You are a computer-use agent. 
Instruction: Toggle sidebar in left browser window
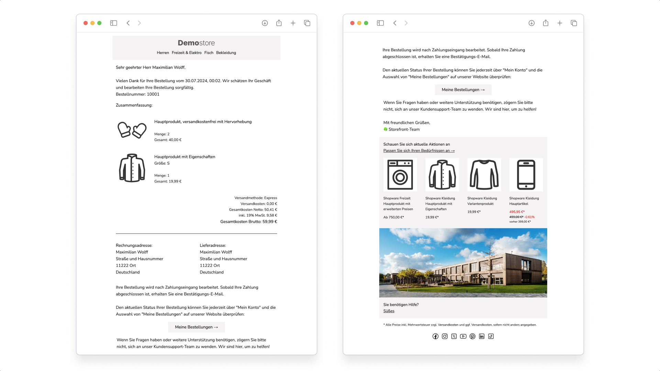coord(113,23)
